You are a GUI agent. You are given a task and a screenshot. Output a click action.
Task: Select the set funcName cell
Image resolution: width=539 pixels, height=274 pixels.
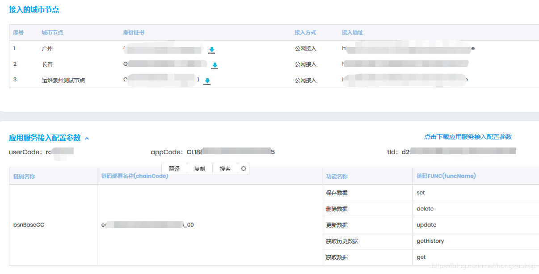click(x=421, y=193)
